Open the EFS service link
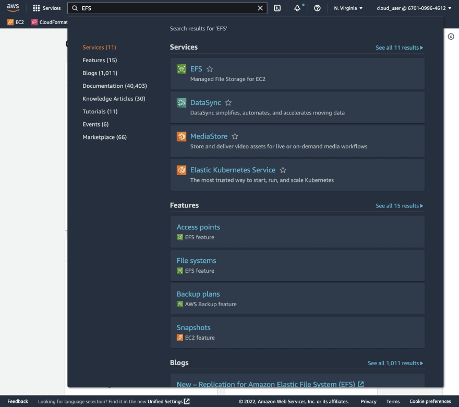459x407 pixels. pyautogui.click(x=196, y=69)
